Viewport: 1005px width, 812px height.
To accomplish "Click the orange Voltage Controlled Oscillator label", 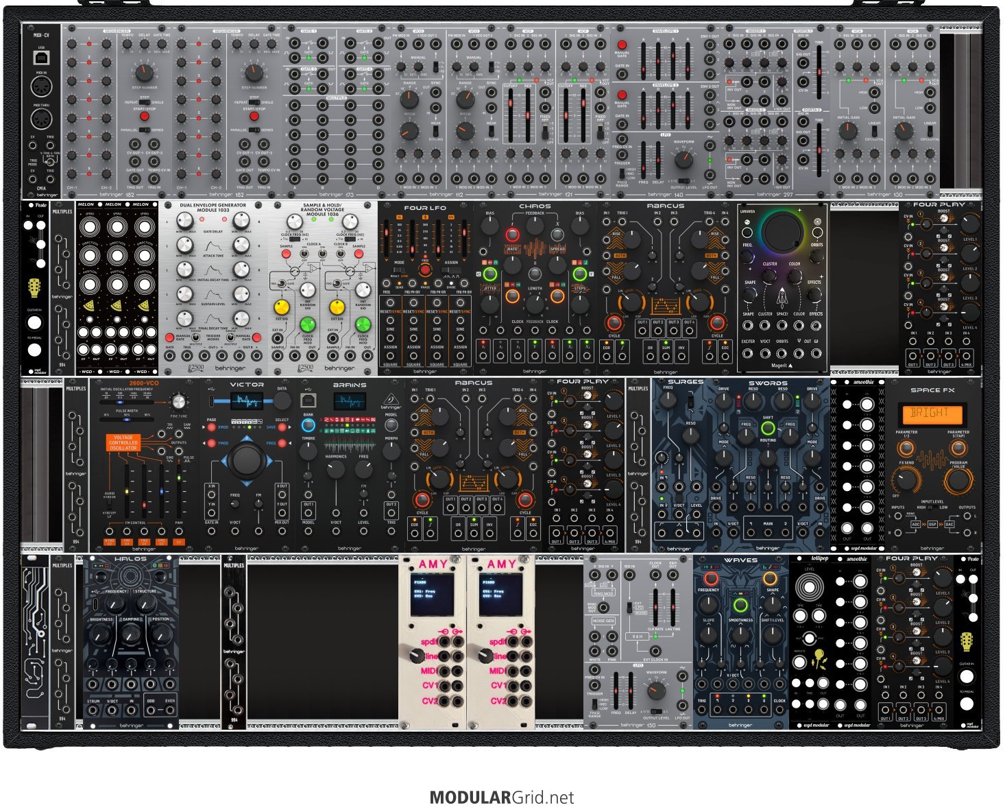I will 123,442.
